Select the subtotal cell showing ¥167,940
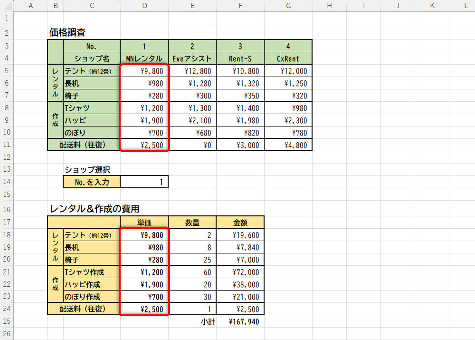 coord(240,322)
